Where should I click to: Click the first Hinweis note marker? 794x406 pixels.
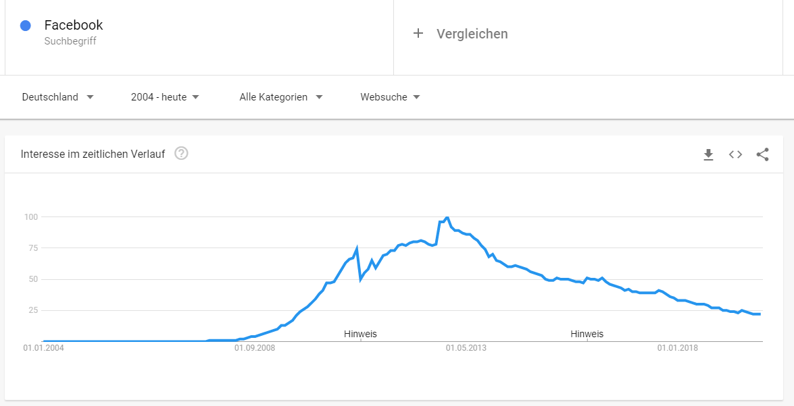click(x=361, y=335)
